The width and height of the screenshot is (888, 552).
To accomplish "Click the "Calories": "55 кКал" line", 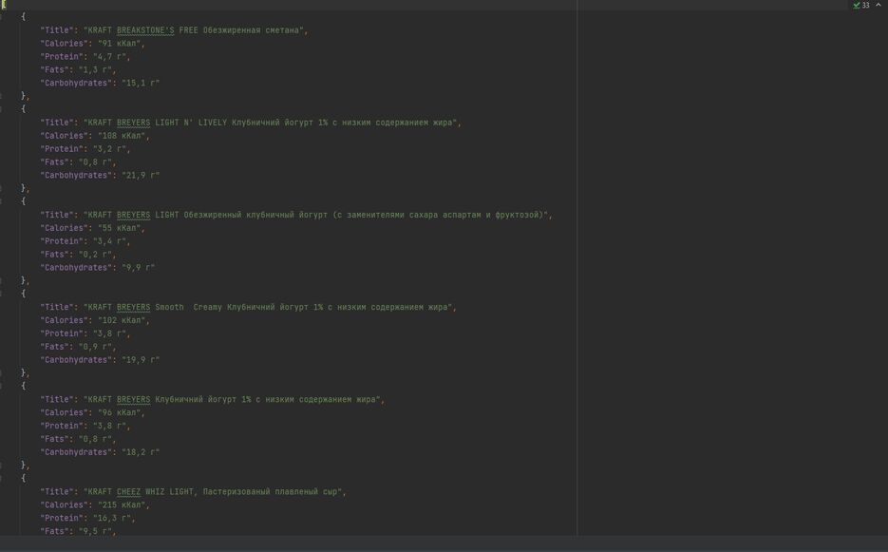I will [92, 228].
